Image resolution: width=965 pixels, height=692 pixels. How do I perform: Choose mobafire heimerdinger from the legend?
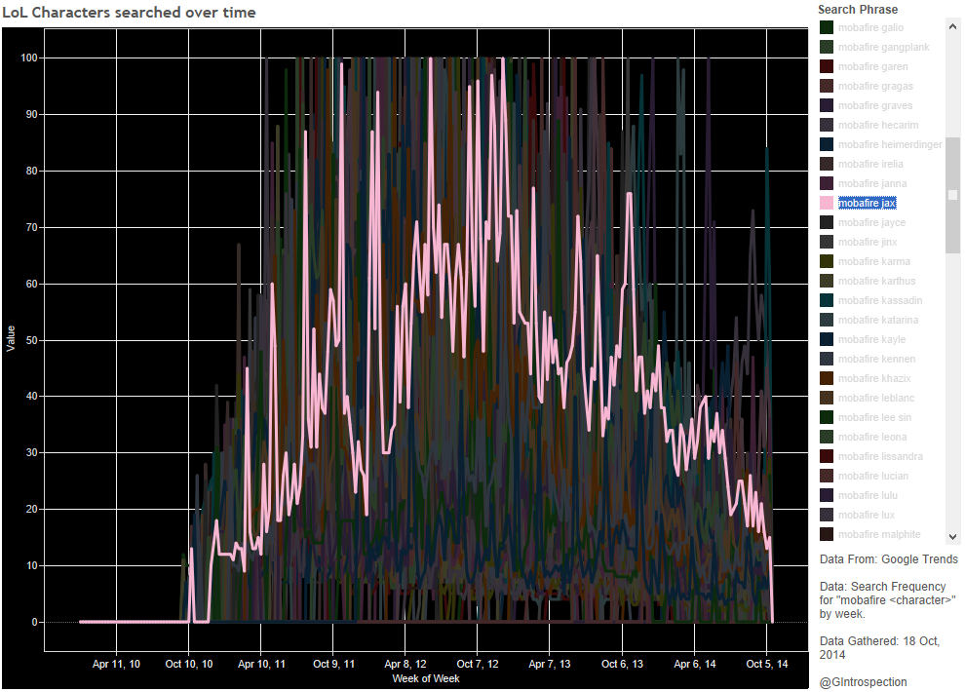coord(890,144)
